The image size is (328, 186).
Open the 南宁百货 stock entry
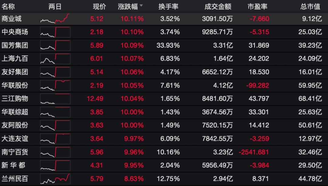(15, 152)
